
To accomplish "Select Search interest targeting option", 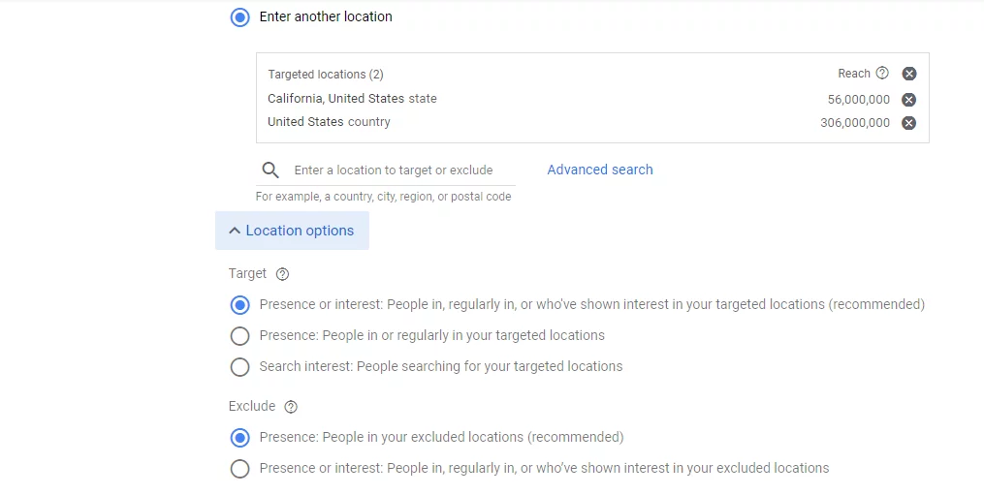I will coord(239,366).
